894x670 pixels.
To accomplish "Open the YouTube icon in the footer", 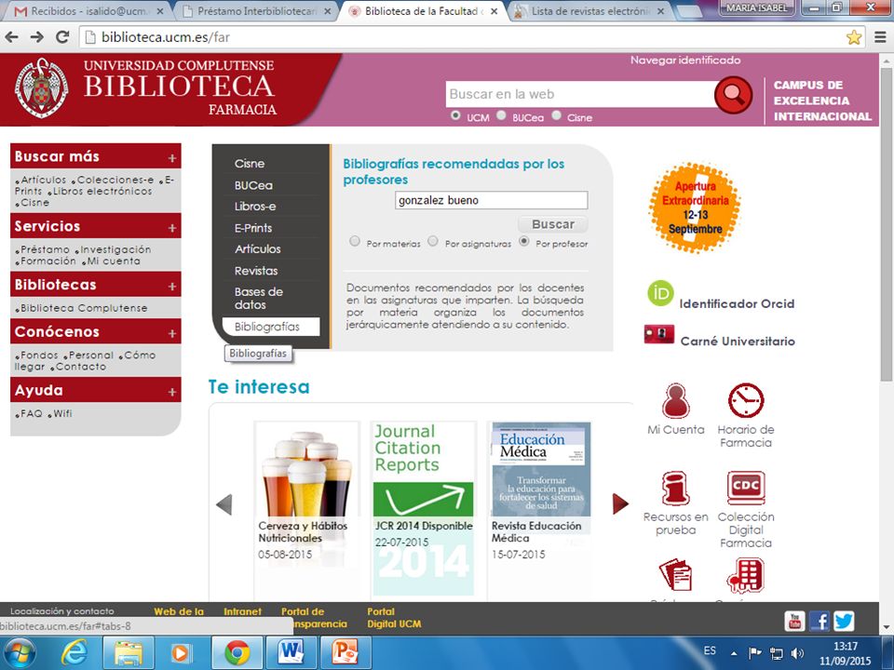I will coord(794,621).
